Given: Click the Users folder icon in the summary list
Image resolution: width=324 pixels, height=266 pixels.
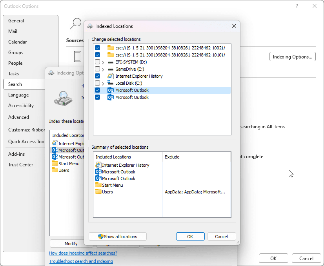Looking at the screenshot, I should [98, 192].
